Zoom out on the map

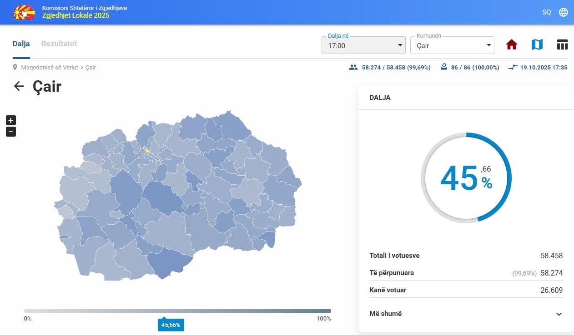pos(11,132)
